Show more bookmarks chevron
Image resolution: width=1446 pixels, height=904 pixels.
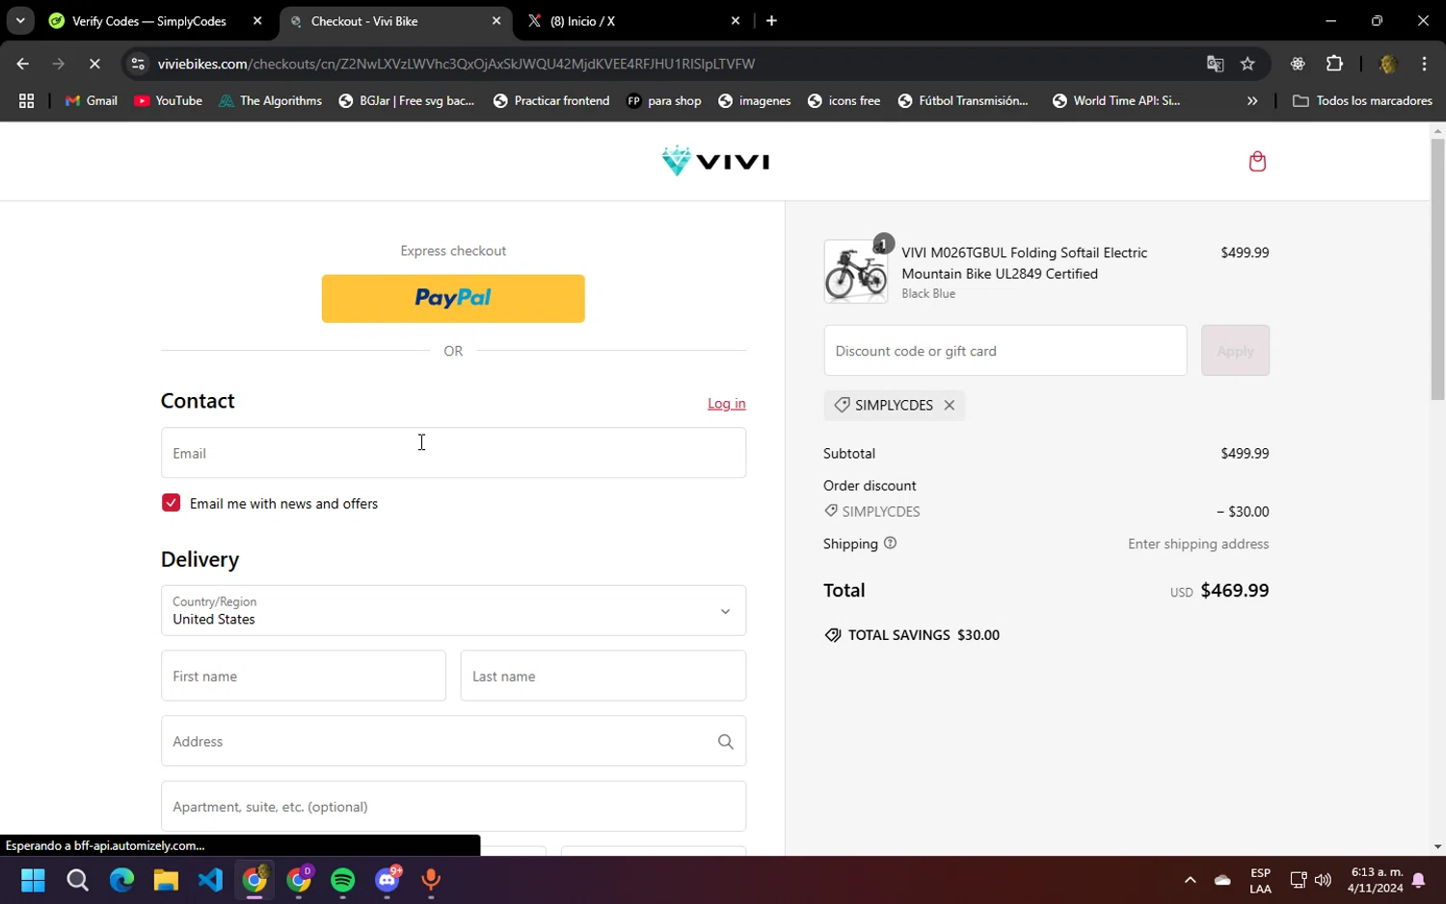[x=1252, y=100]
